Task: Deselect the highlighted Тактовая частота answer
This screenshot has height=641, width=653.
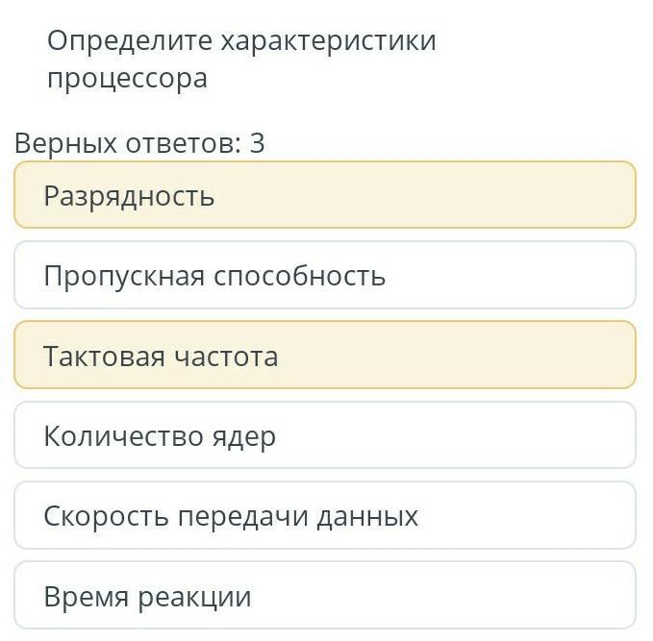Action: pos(325,356)
